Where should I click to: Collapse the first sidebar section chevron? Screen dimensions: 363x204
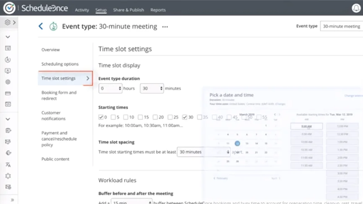pyautogui.click(x=8, y=37)
